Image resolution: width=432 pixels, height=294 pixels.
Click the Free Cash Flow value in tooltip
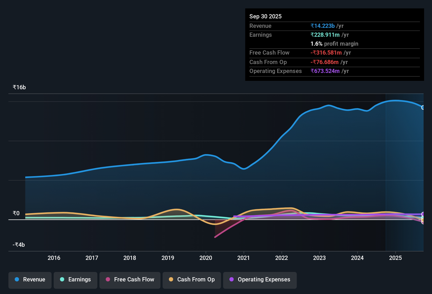point(326,52)
